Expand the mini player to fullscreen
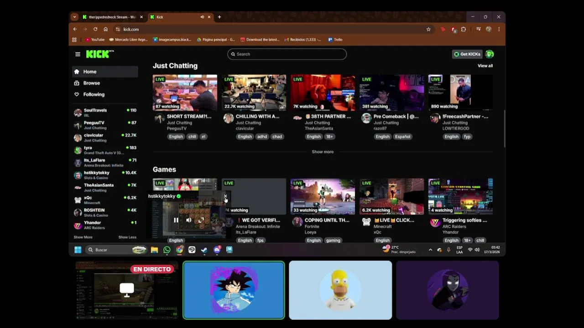 click(x=201, y=220)
